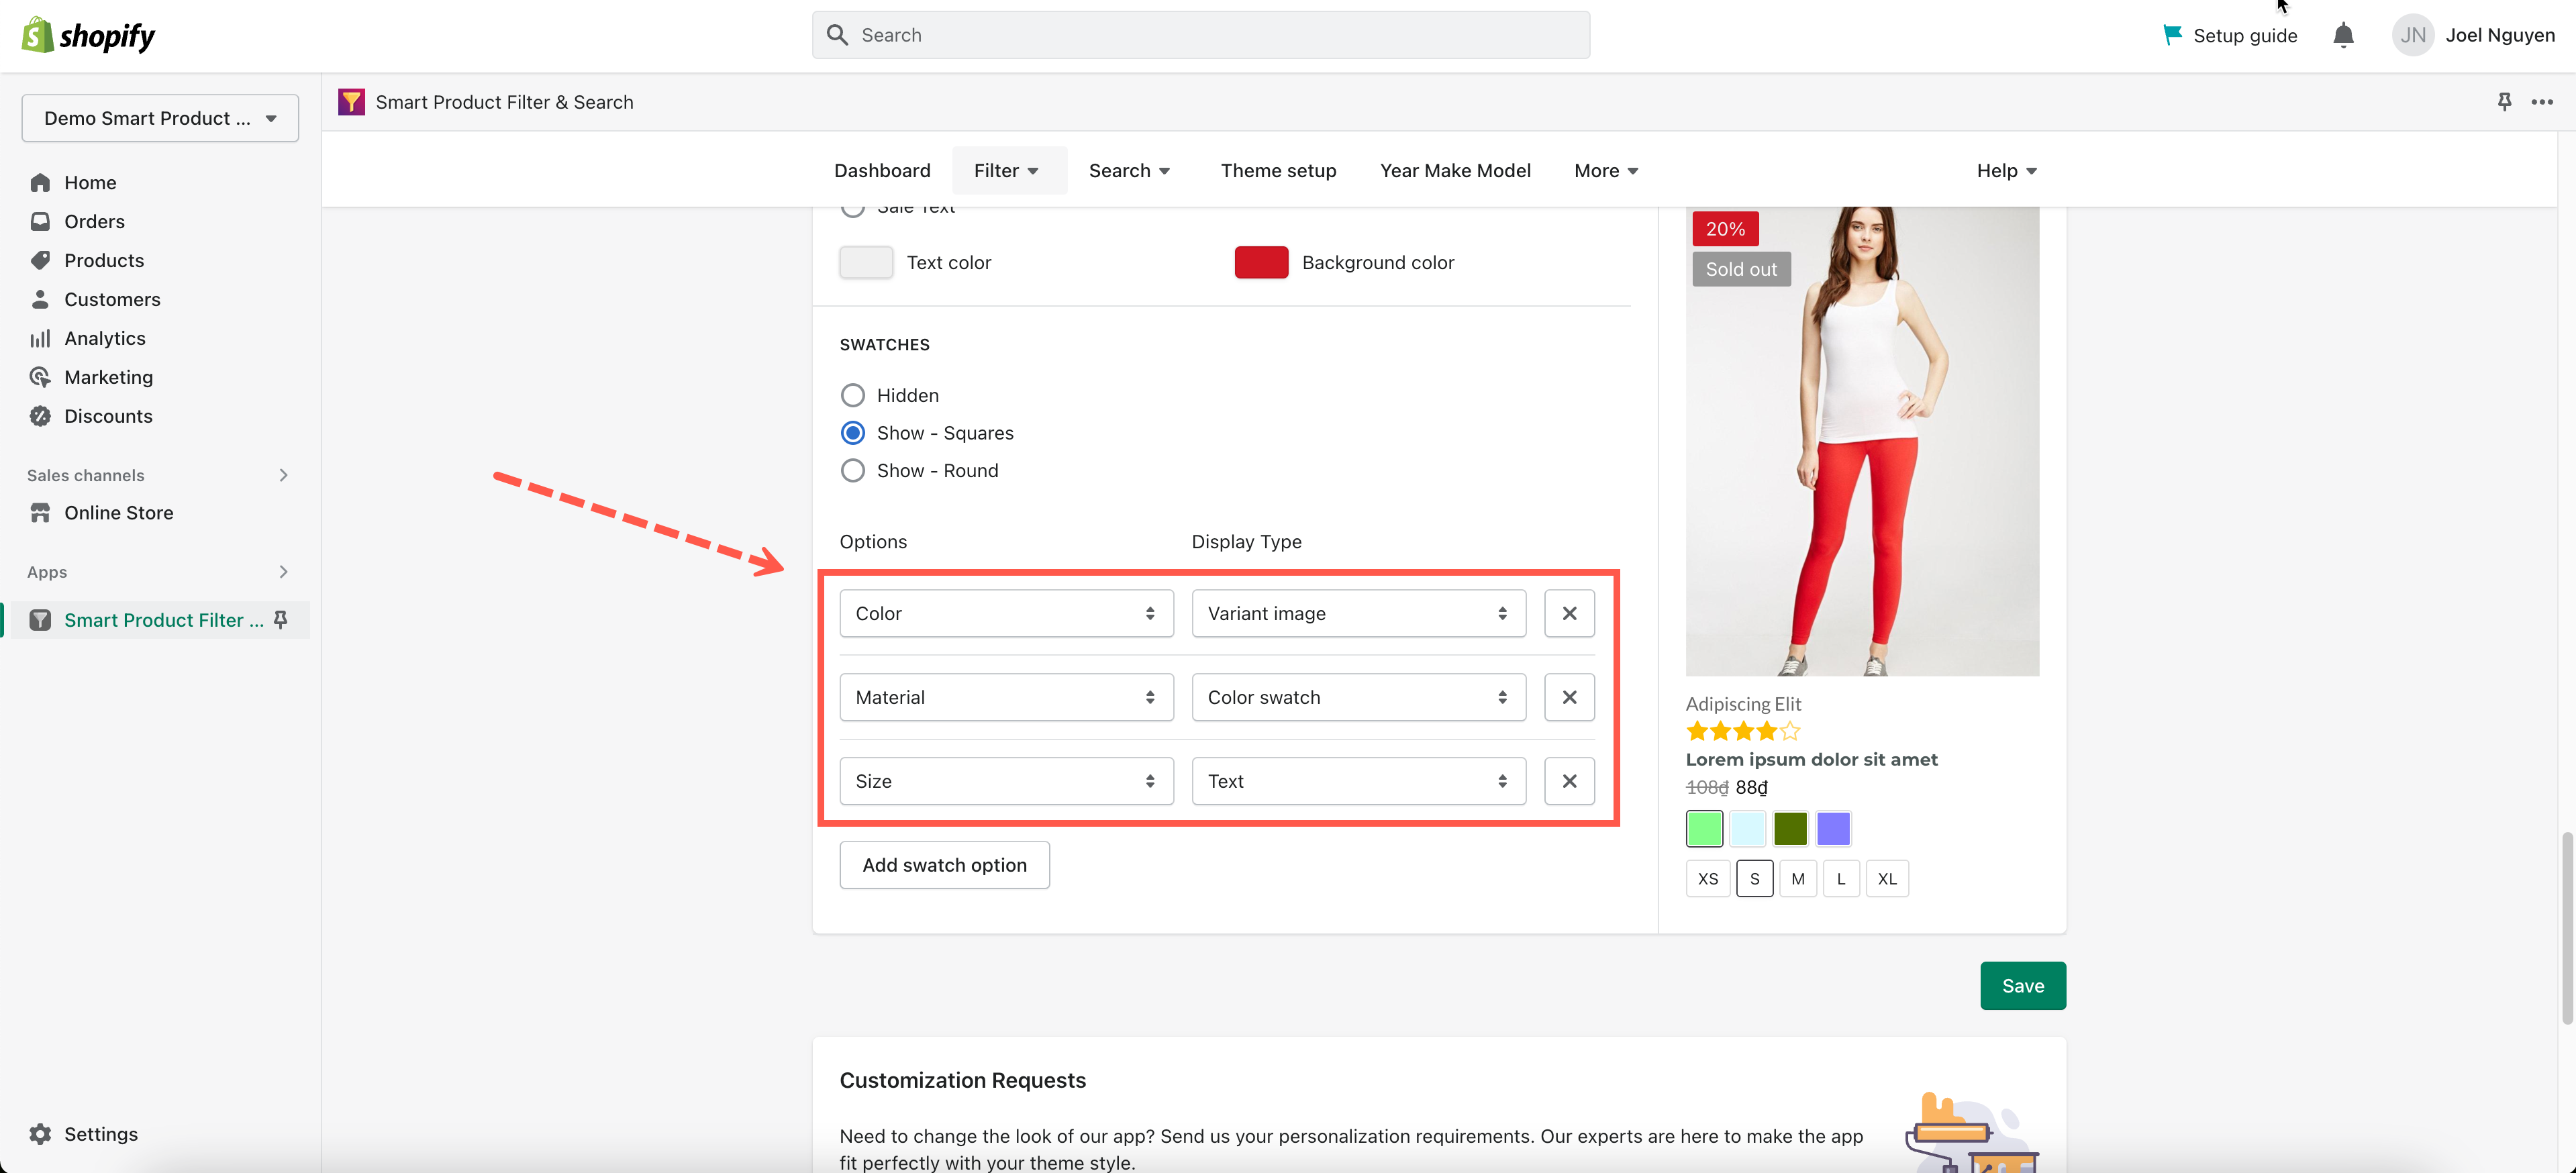Click the Customers icon
The height and width of the screenshot is (1173, 2576).
(x=41, y=299)
